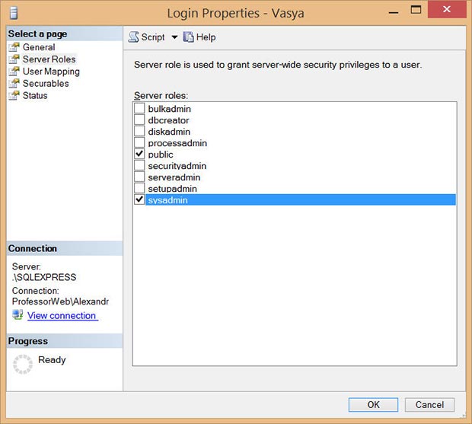This screenshot has width=472, height=424.
Task: Click the OK button
Action: point(373,405)
